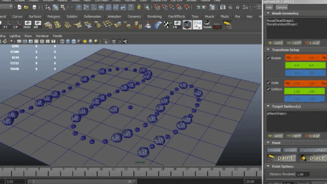Select RocaChica0Shape1 in brush geometry list
Image resolution: width=327 pixels, height=184 pixels.
coord(280,20)
